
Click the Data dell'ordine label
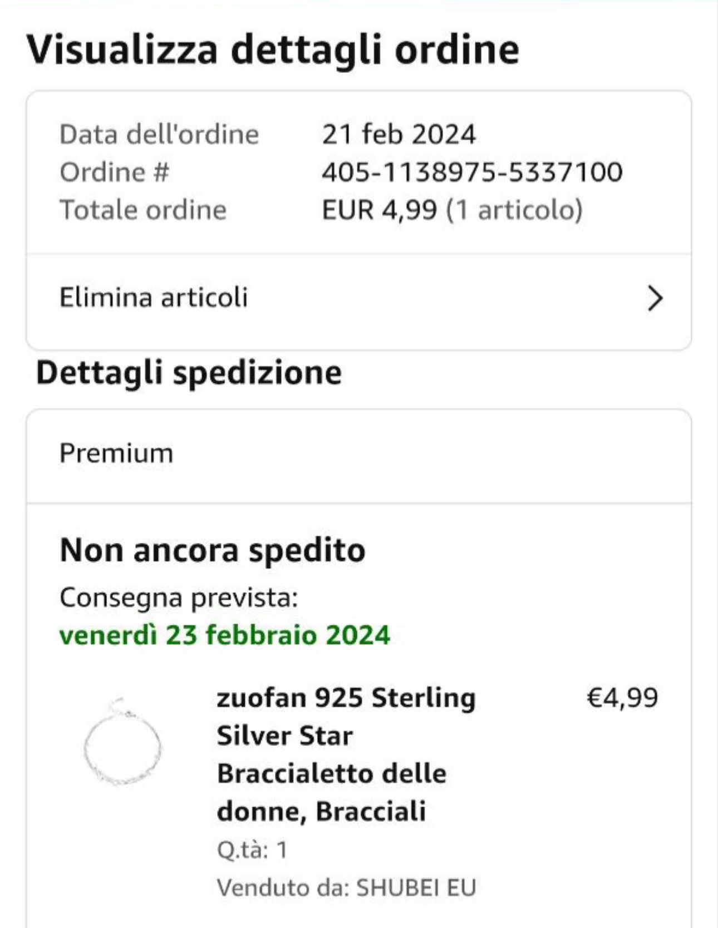point(159,134)
